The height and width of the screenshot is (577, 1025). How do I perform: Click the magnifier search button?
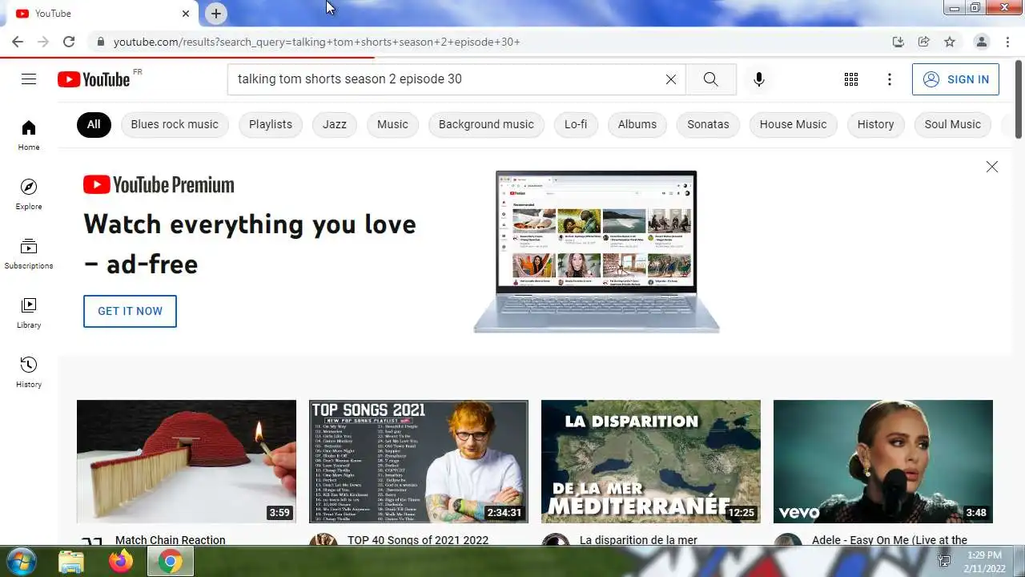pyautogui.click(x=710, y=79)
